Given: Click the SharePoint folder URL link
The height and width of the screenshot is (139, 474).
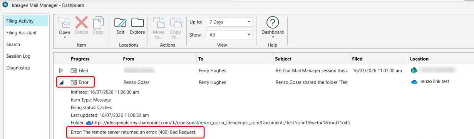Looking at the screenshot, I should click(x=221, y=123).
